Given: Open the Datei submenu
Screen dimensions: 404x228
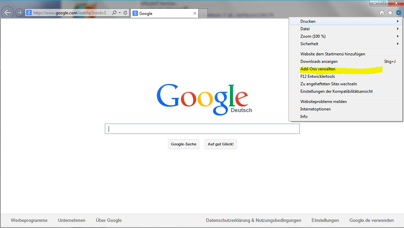Looking at the screenshot, I should click(x=345, y=29).
